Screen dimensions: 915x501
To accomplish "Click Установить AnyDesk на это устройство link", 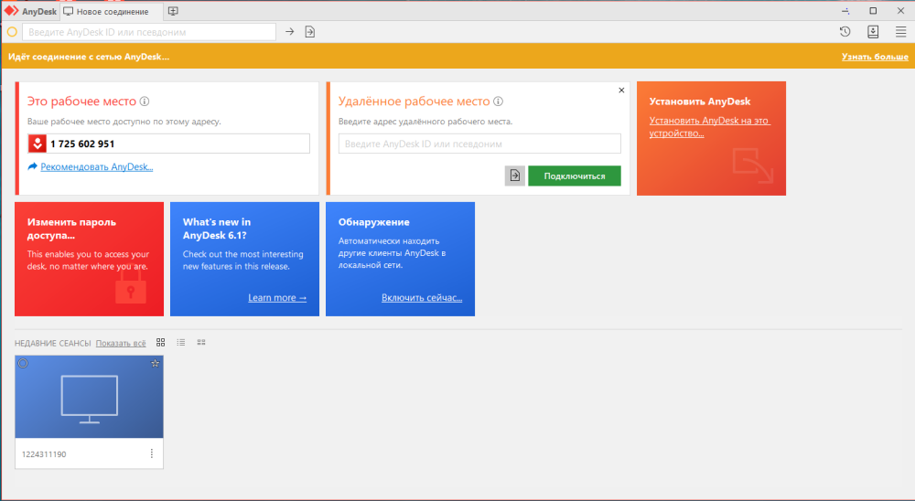I will (710, 126).
